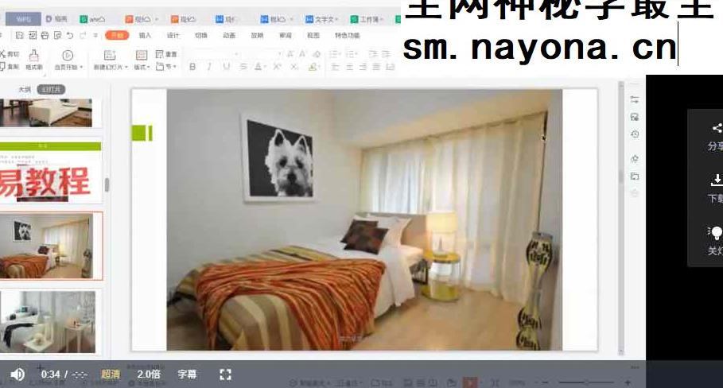This screenshot has height=388, width=723.
Task: Apply superscript formatting
Action: pos(277,67)
